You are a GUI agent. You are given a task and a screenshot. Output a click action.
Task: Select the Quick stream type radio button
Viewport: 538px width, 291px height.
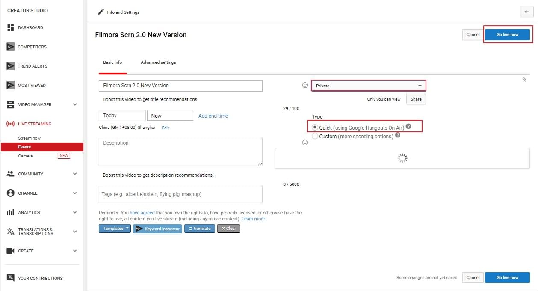click(x=315, y=128)
